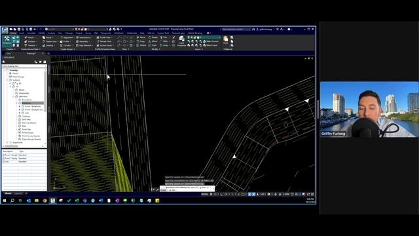Click the Fillet tool in Modify
The width and height of the screenshot is (419, 236).
tap(164, 41)
